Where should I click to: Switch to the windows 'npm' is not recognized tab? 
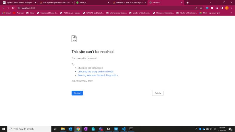pyautogui.click(x=130, y=3)
